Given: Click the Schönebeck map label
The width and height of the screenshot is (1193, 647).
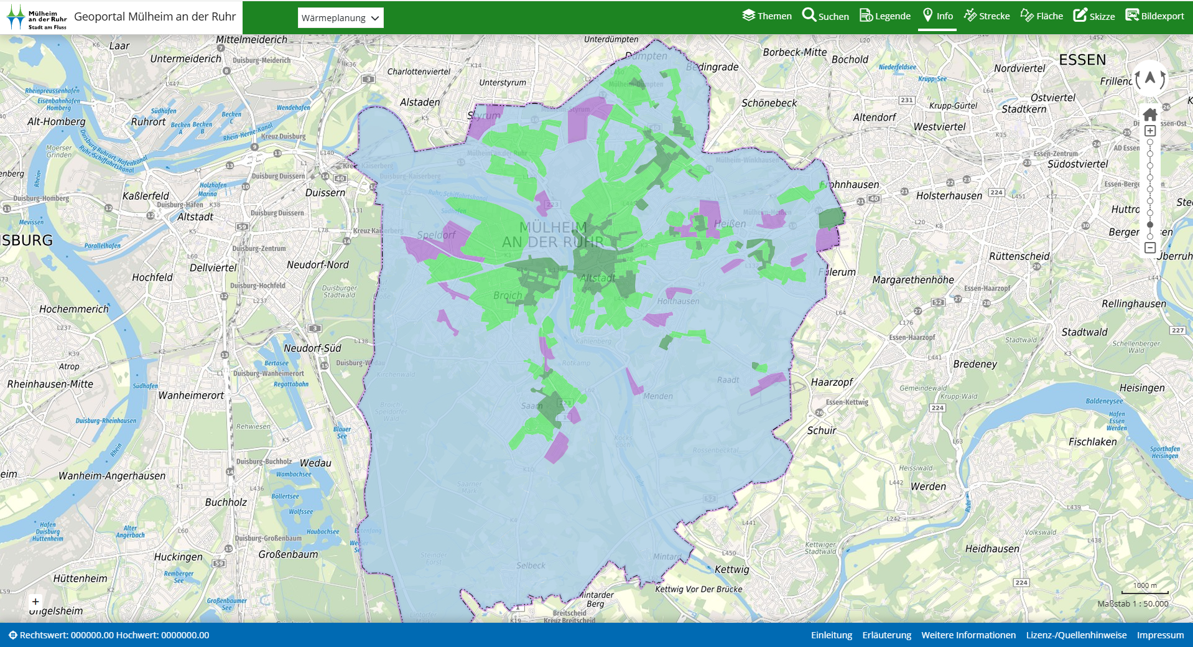Looking at the screenshot, I should 769,103.
